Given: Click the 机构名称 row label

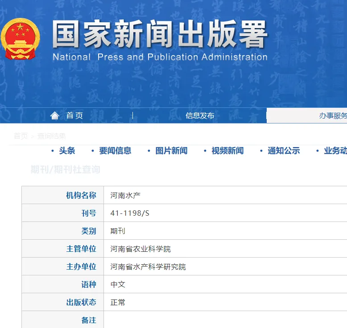Looking at the screenshot, I should click(81, 195).
